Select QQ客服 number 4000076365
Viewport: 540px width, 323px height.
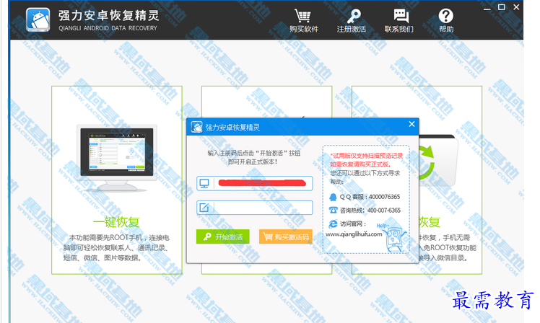click(384, 197)
